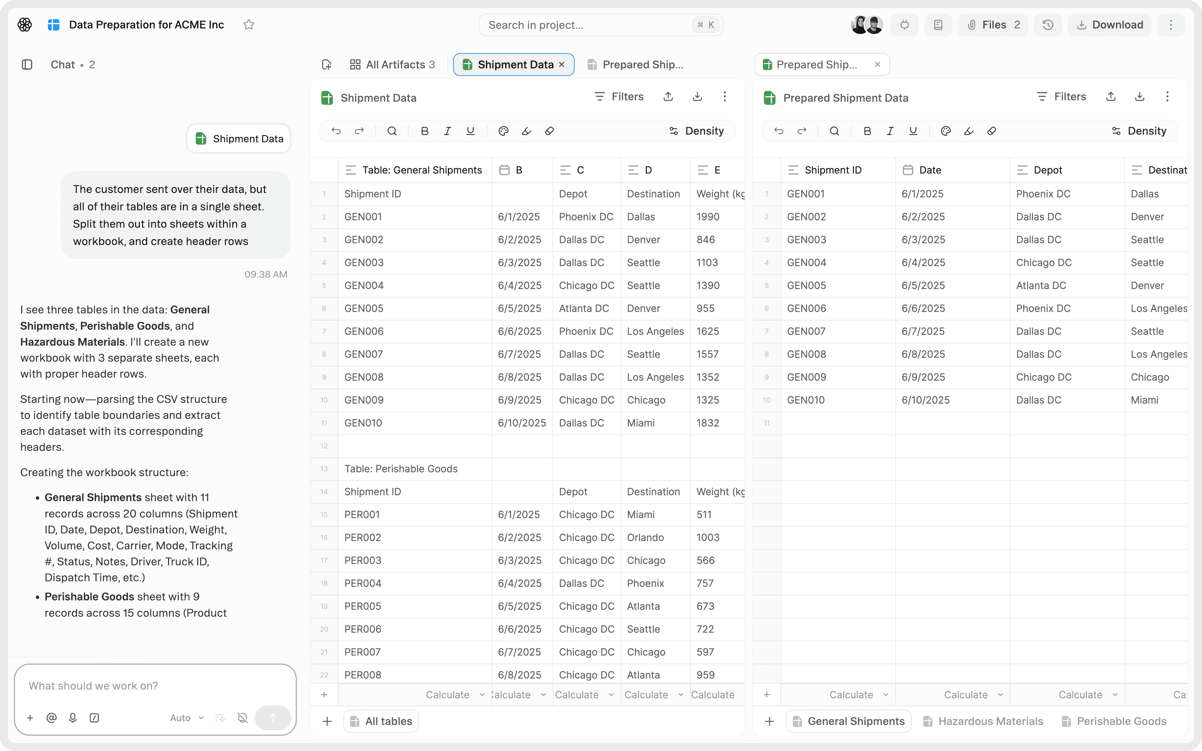Undo last action in Prepared Shipment Data
Viewport: 1202px width, 751px height.
coord(779,131)
